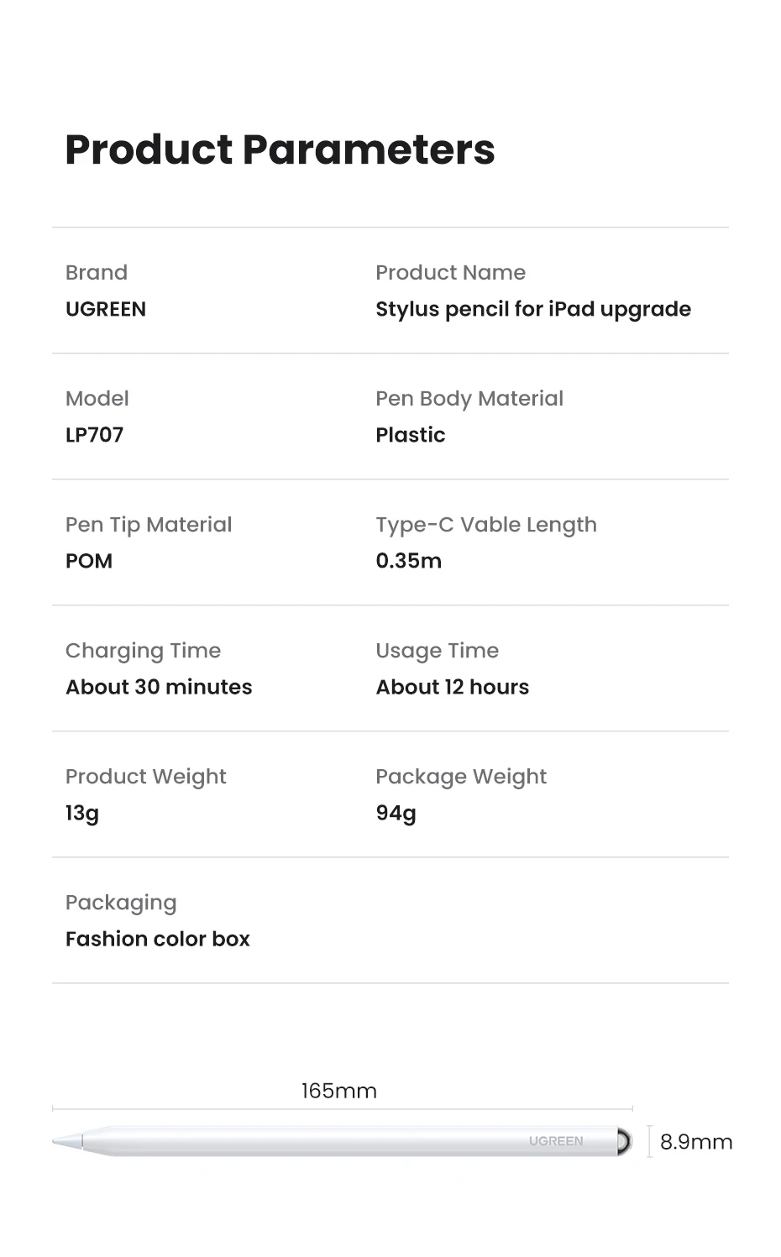
Task: Click the 165mm length dimension label
Action: [339, 1091]
